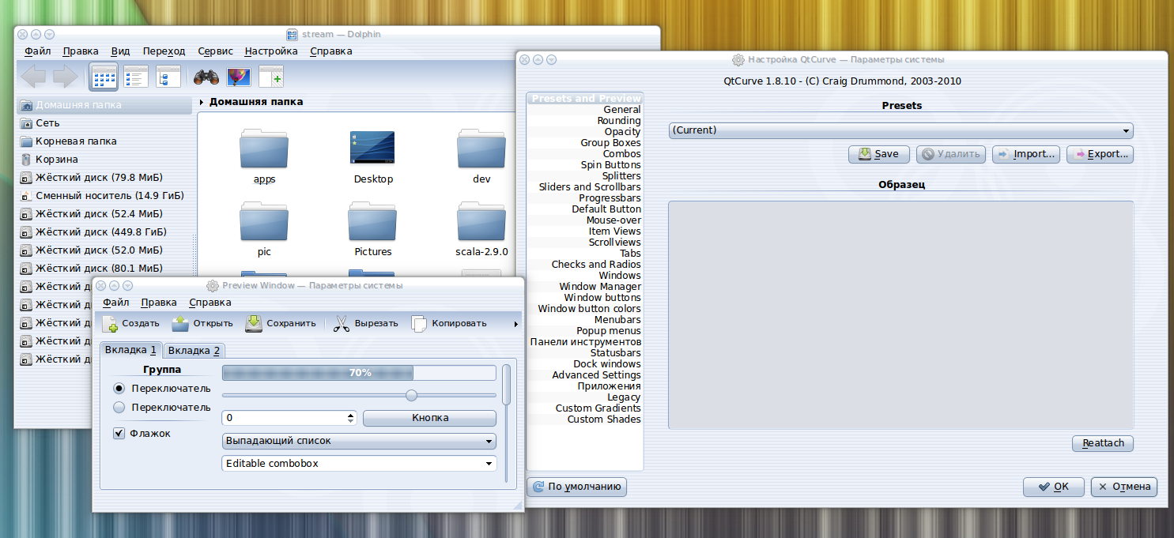Switch Dolphin to icons view mode
This screenshot has width=1174, height=538.
104,77
